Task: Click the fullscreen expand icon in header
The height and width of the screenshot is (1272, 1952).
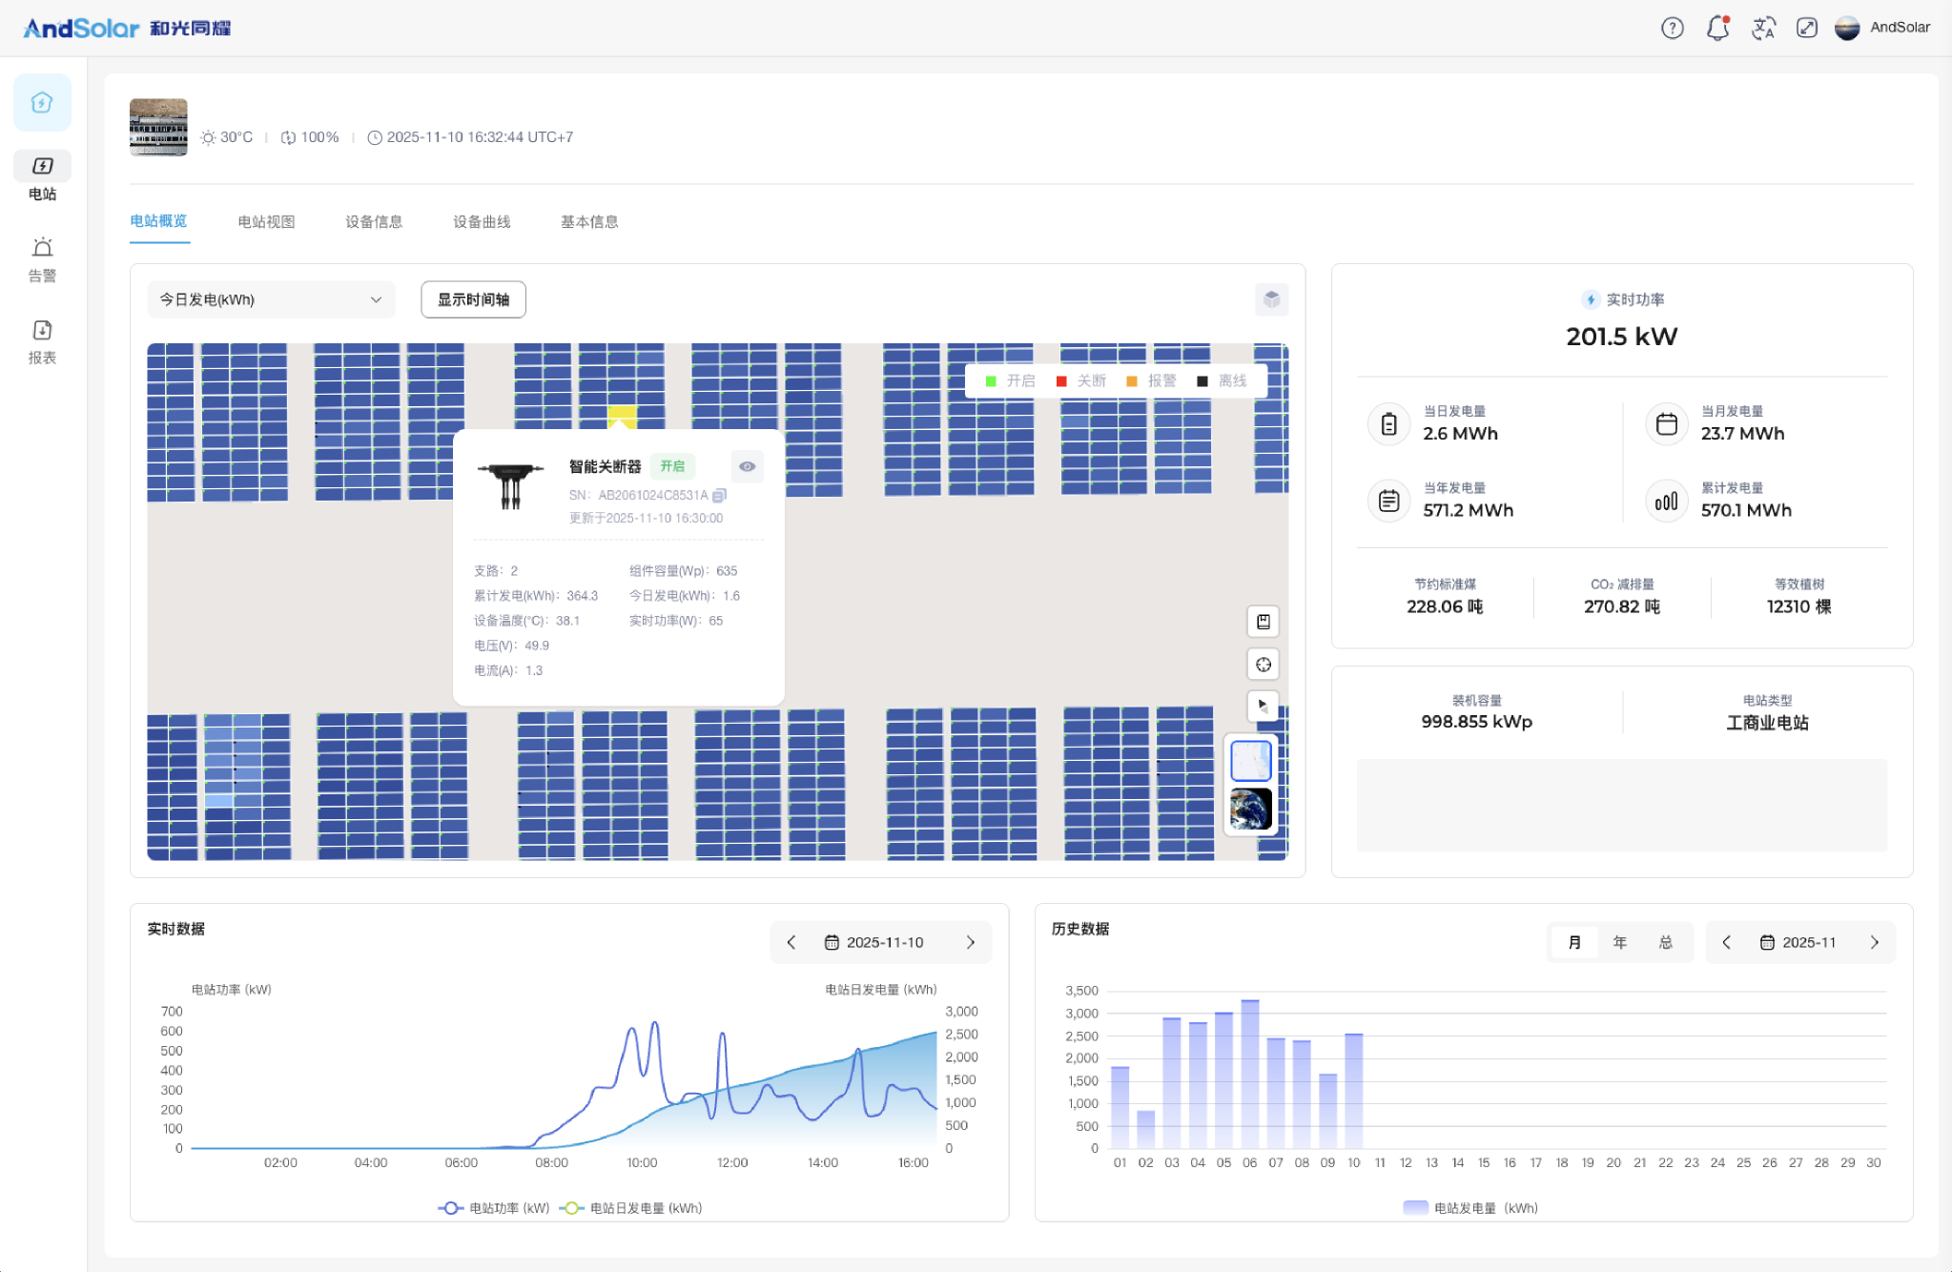Action: (x=1806, y=28)
